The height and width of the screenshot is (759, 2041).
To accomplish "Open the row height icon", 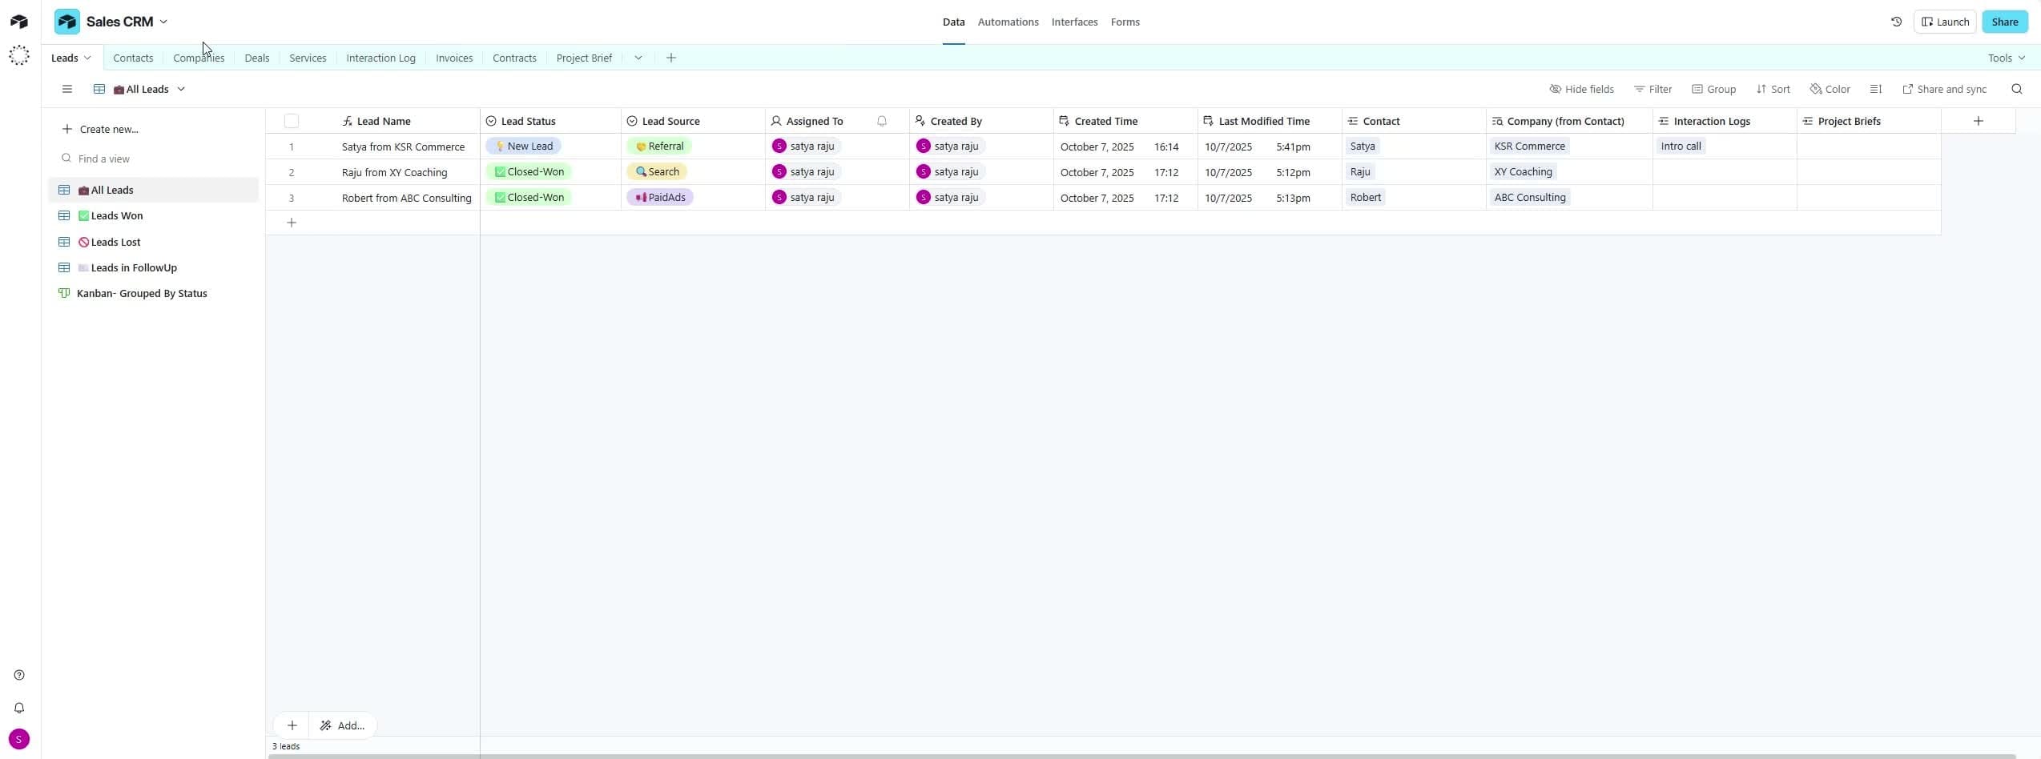I will pos(1875,89).
